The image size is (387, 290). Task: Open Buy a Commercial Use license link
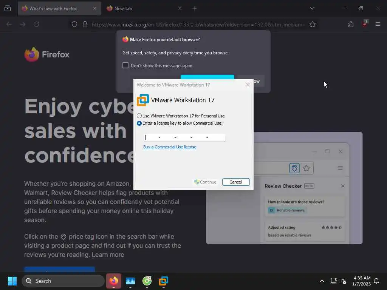[x=170, y=147]
